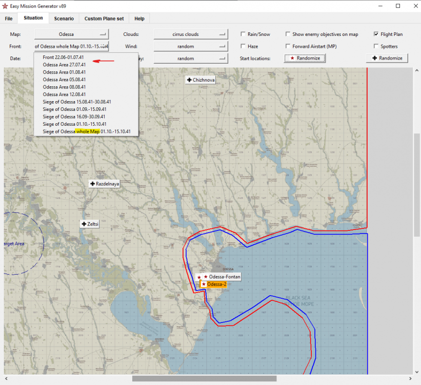The image size is (421, 385).
Task: Uncheck the Flight Plan checkbox
Action: (376, 34)
